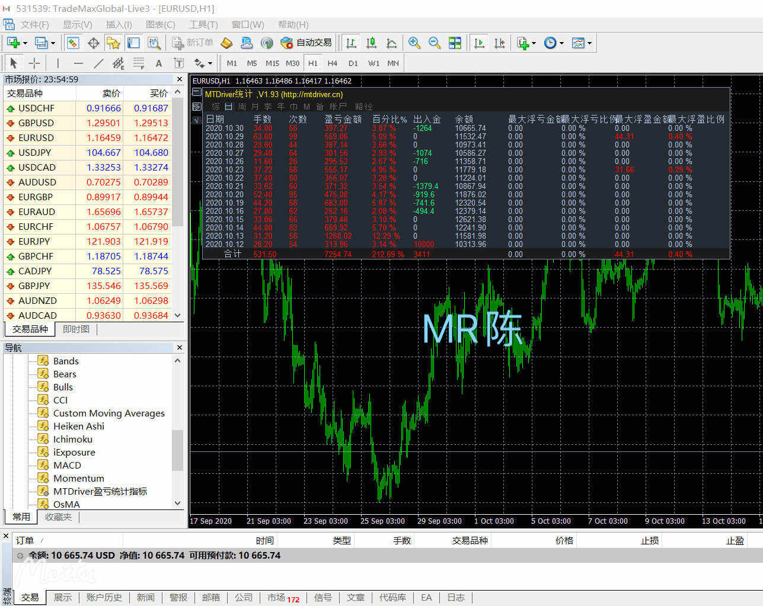Select the 账户 tab in MTDriver panel
763x606 pixels.
(338, 107)
